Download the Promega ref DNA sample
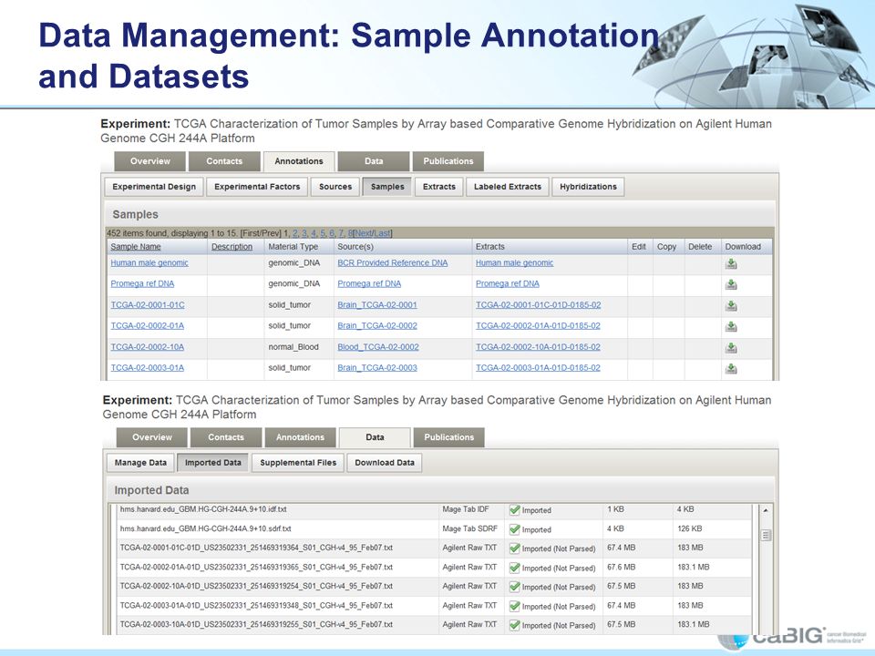 (x=731, y=284)
